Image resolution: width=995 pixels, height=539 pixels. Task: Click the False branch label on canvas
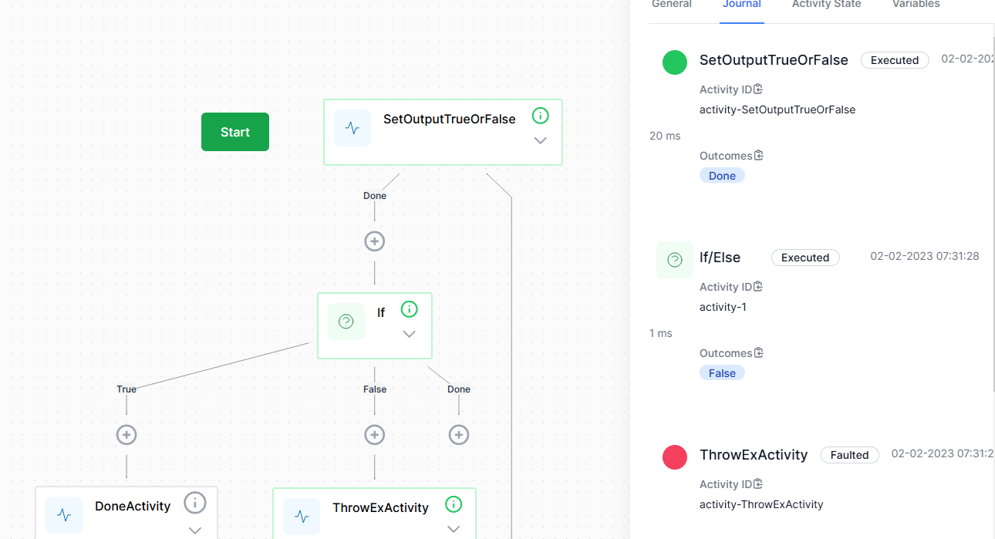(375, 389)
